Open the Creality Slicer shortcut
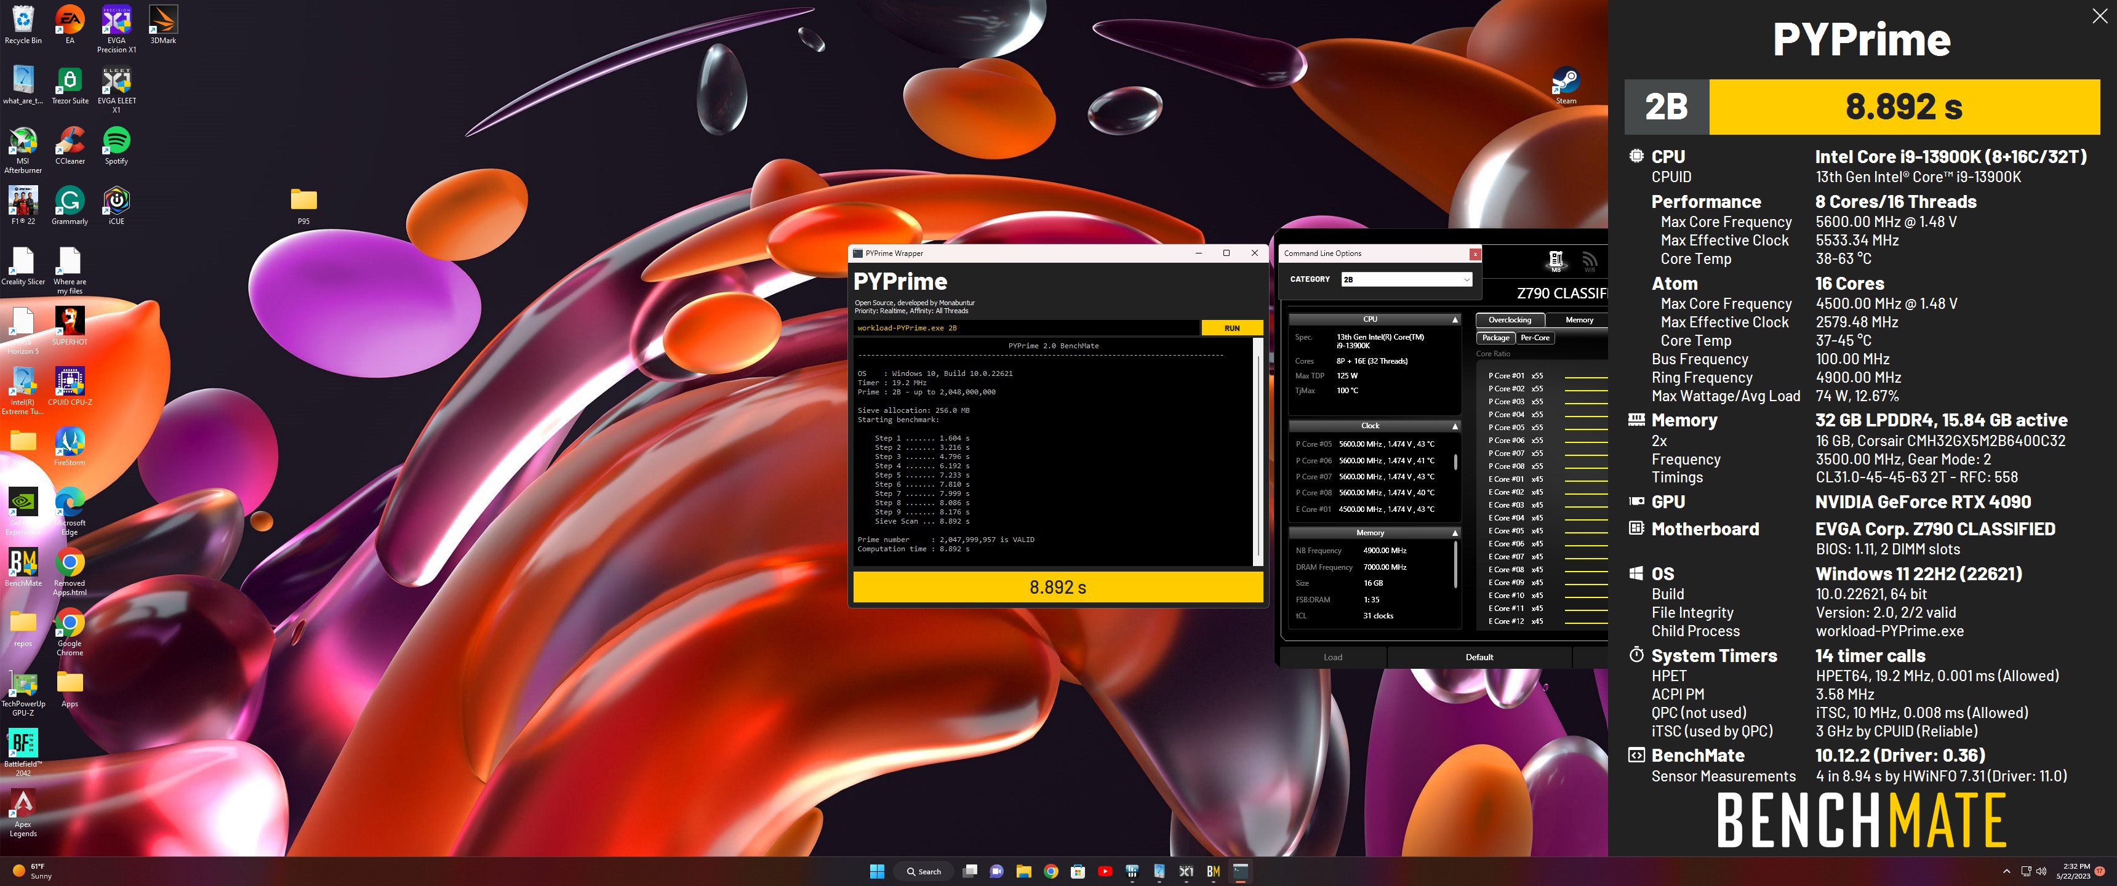Image resolution: width=2117 pixels, height=886 pixels. coord(23,265)
